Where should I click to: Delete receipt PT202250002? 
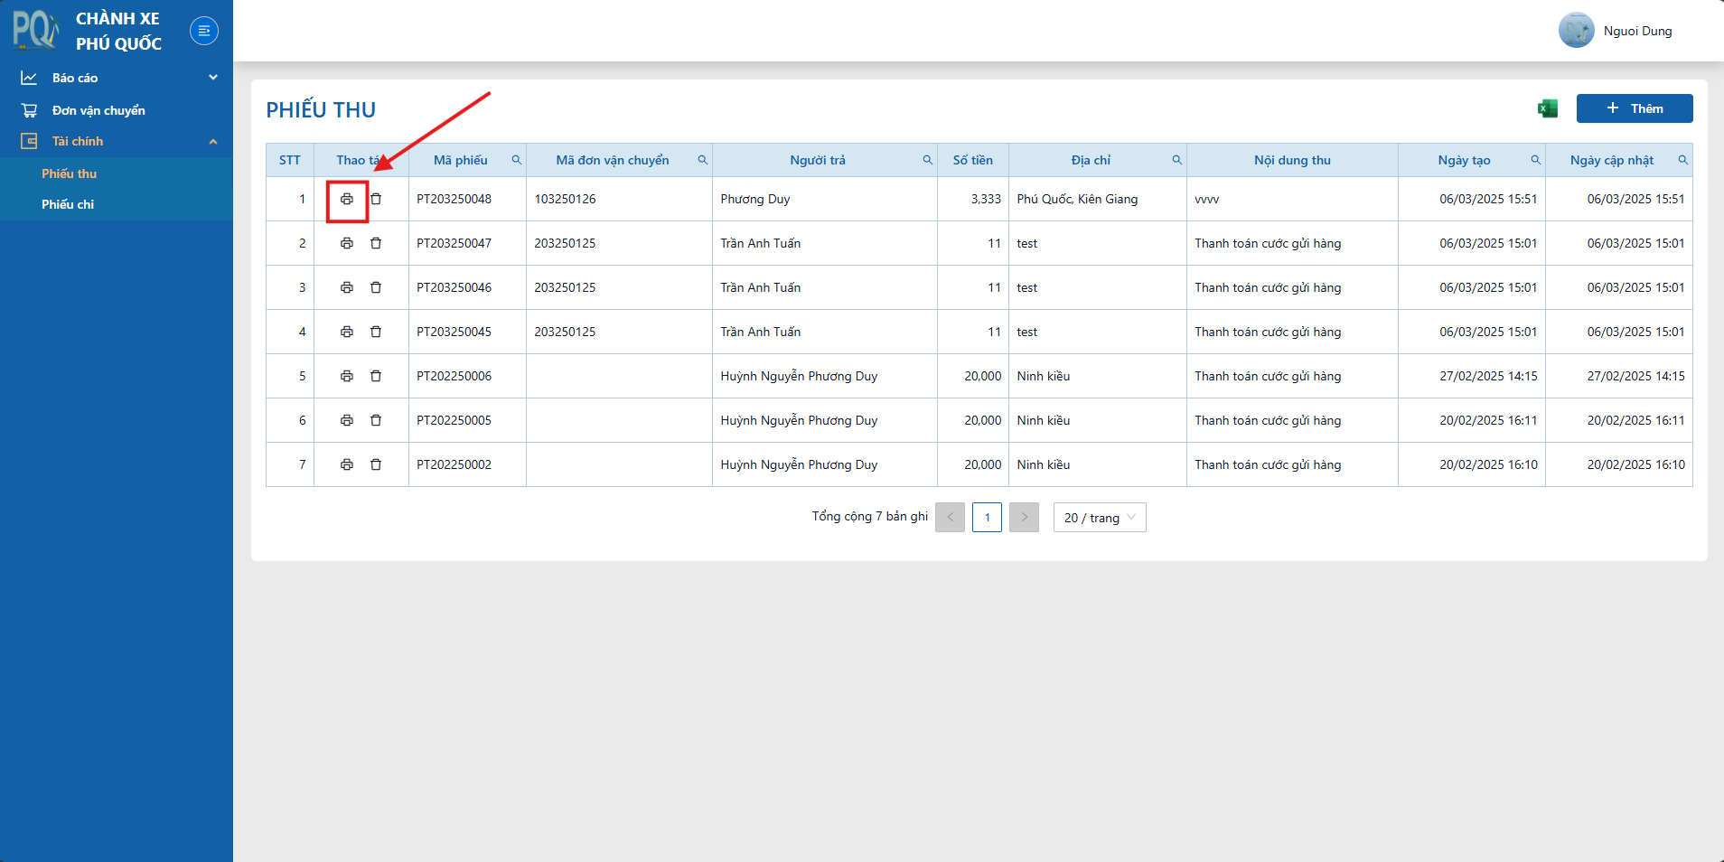pyautogui.click(x=376, y=464)
